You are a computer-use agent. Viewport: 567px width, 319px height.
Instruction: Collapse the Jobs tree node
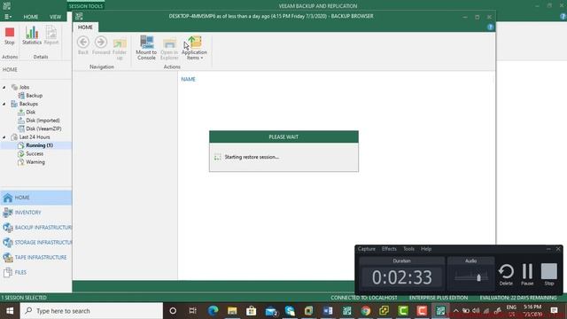coord(4,87)
